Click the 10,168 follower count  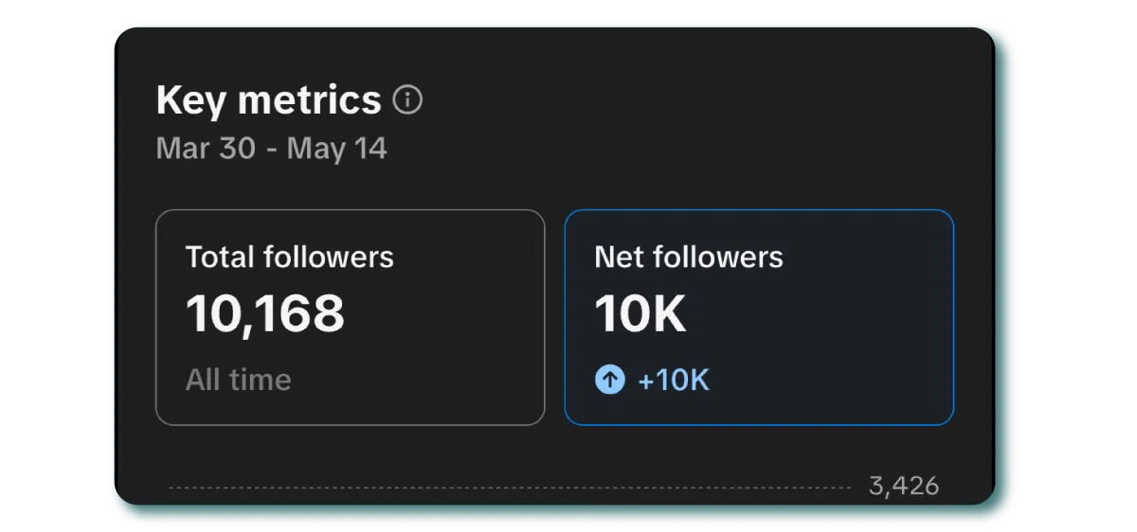coord(265,313)
